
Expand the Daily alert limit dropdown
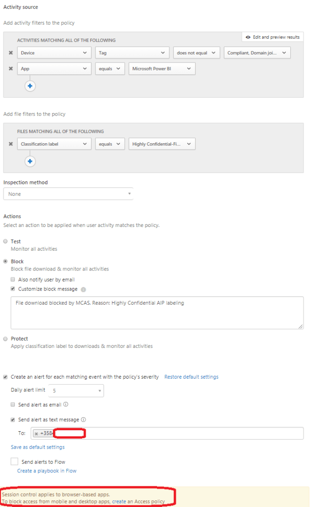[76, 391]
